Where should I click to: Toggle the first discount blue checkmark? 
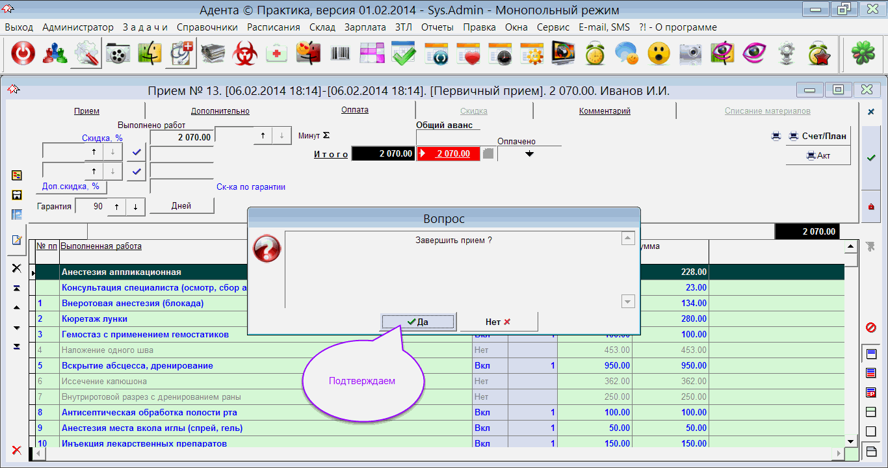click(x=136, y=152)
